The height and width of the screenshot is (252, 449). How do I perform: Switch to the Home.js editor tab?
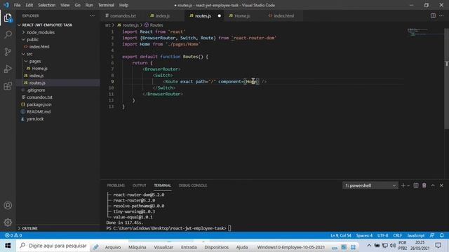242,15
